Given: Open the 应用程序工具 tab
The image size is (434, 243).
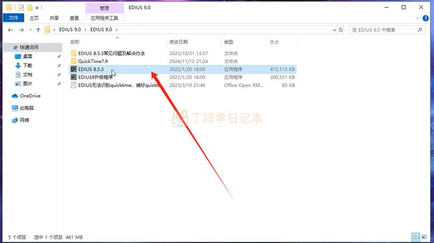Looking at the screenshot, I should coord(105,18).
